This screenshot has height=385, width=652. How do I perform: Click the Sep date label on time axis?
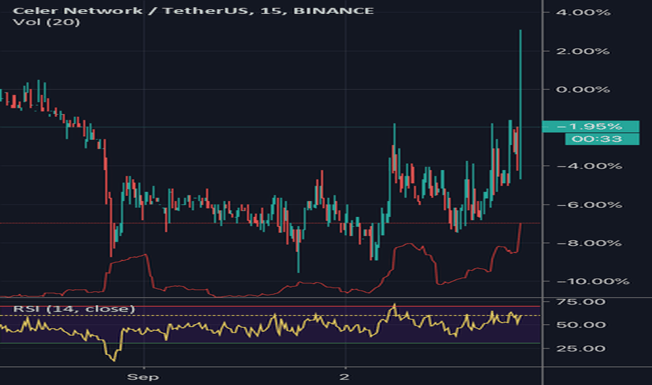(x=143, y=377)
